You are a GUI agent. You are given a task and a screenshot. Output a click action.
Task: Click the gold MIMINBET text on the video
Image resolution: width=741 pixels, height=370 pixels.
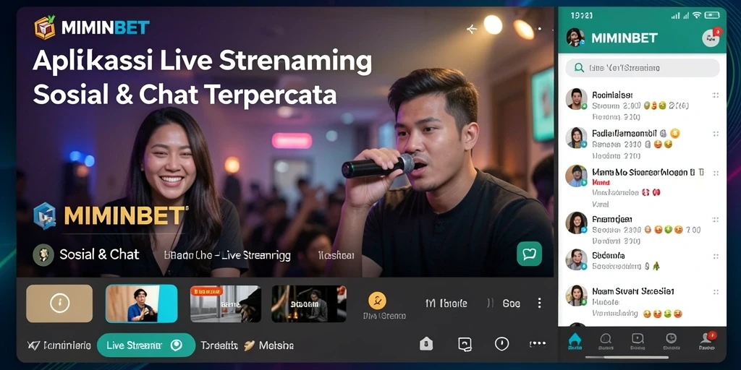[x=124, y=215]
